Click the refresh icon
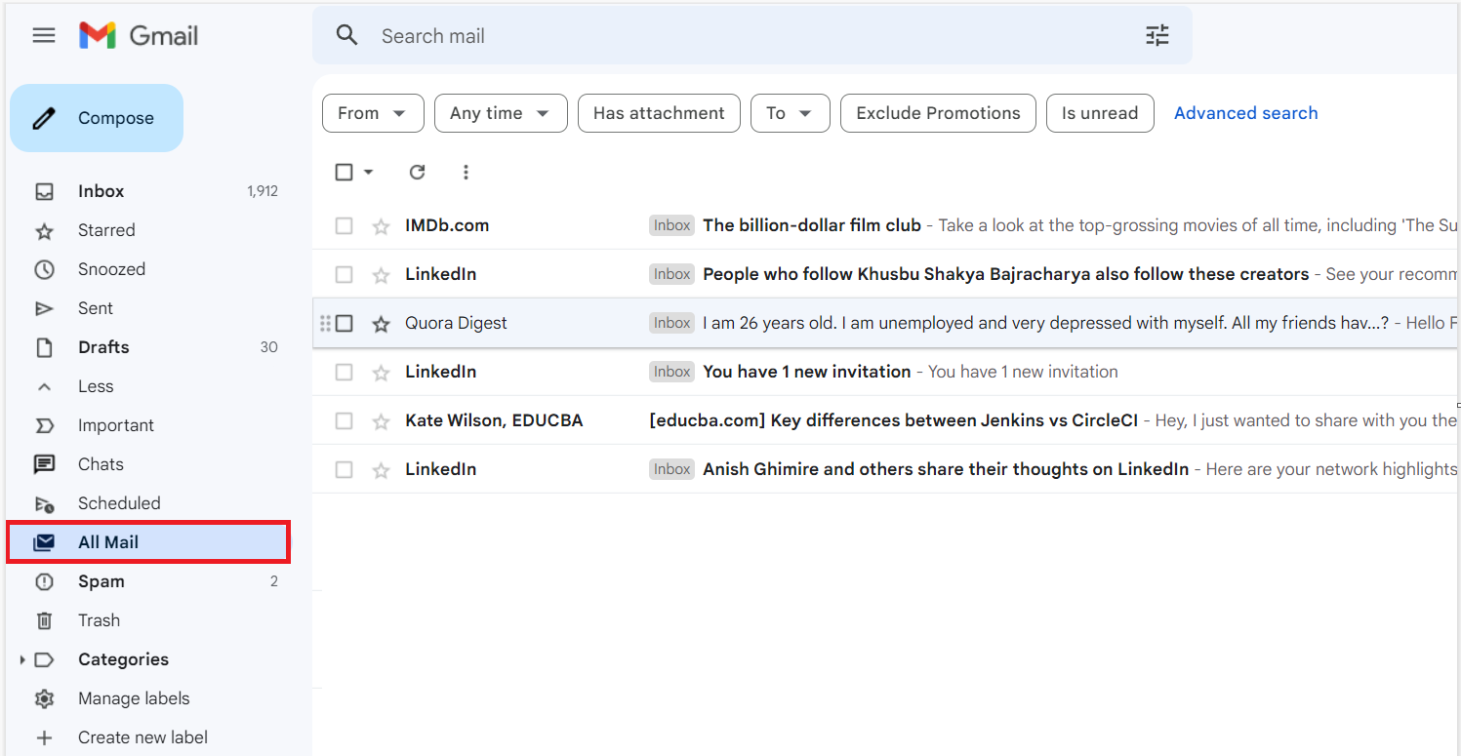The width and height of the screenshot is (1461, 756). click(418, 172)
